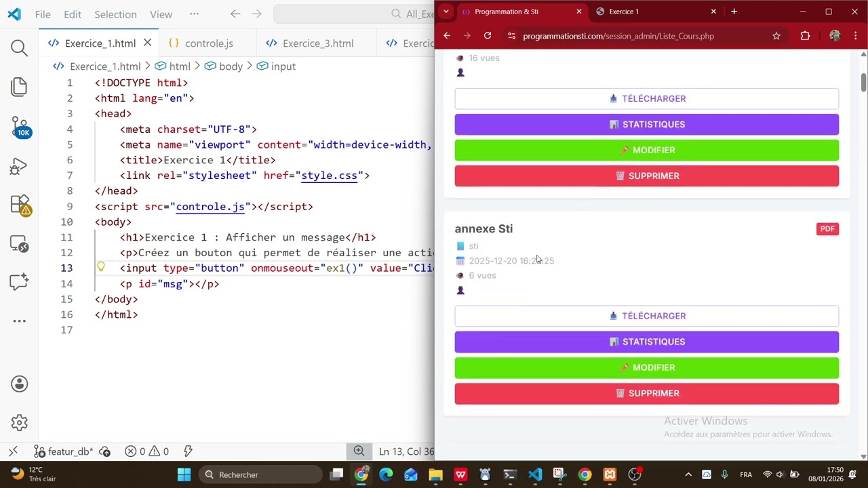Open the Remote Explorer view
The width and height of the screenshot is (868, 488).
point(19,243)
